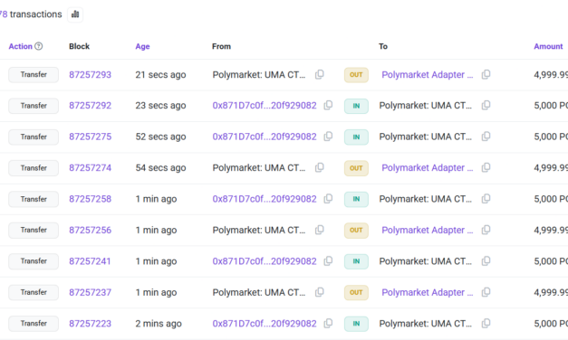Click Transfer button in block 87257223 row
568x340 pixels.
tap(34, 324)
